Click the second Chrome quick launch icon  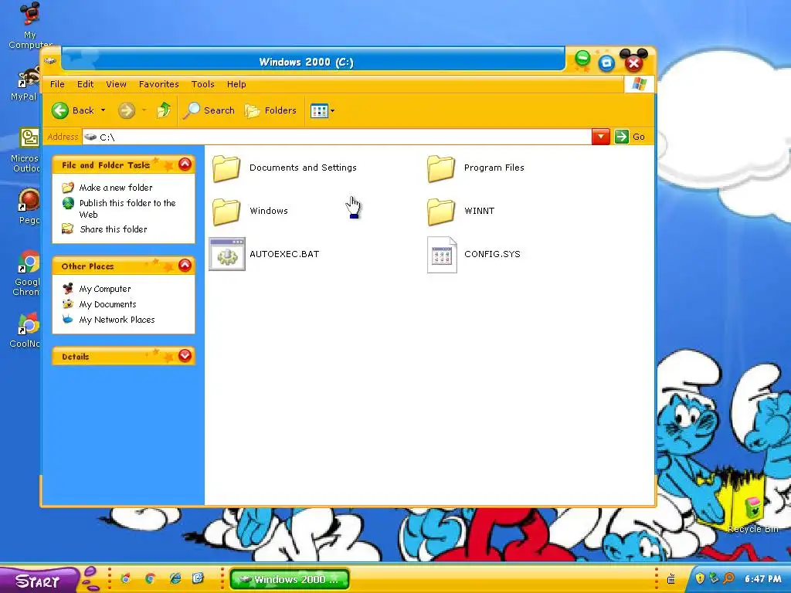tap(150, 578)
